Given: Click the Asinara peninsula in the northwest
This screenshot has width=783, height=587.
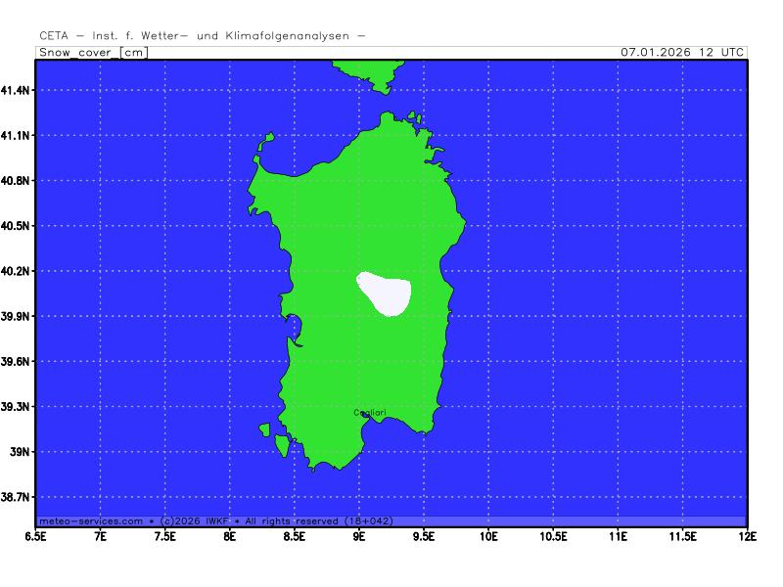Looking at the screenshot, I should [265, 145].
